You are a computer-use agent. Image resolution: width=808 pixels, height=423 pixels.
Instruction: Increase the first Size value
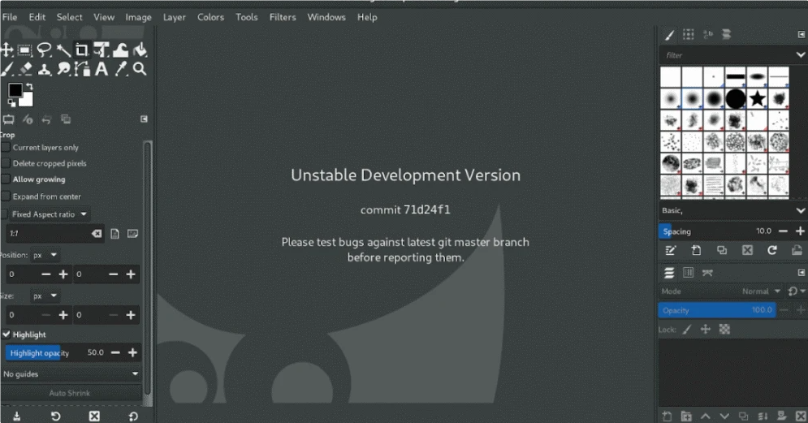click(x=63, y=315)
